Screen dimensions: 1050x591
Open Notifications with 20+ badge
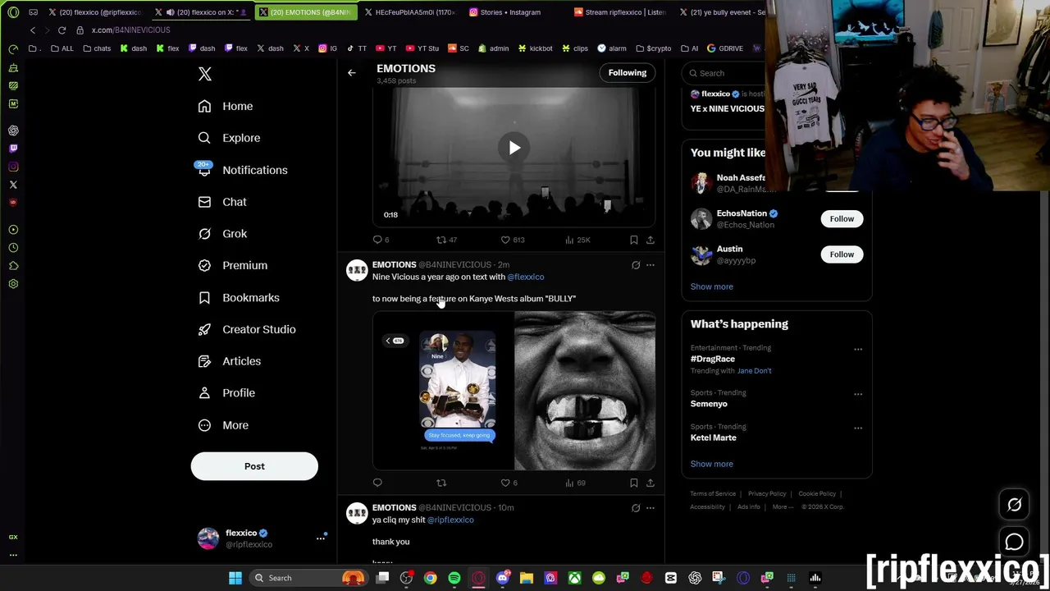243,170
